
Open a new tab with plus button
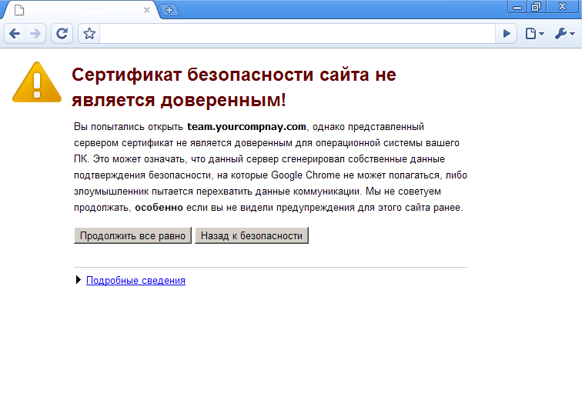coord(169,10)
